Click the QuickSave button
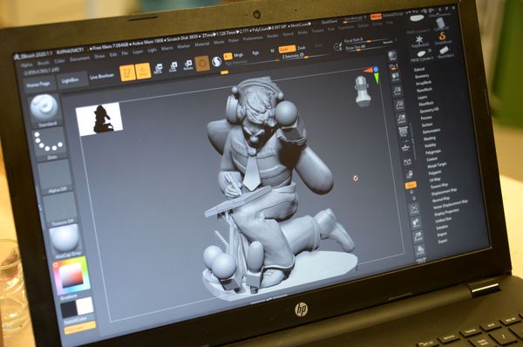523x347 pixels. (x=329, y=23)
